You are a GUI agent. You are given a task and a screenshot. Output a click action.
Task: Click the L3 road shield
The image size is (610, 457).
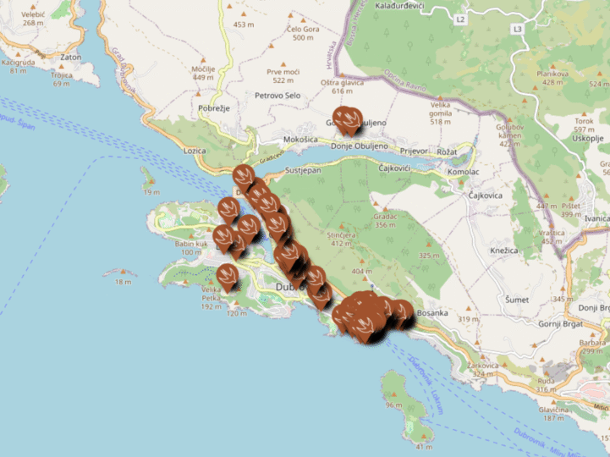coord(518,29)
